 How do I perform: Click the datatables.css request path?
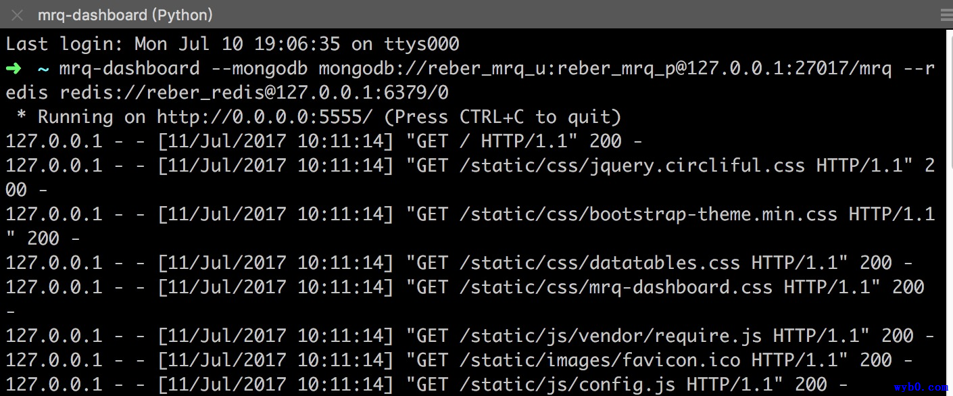[x=600, y=263]
